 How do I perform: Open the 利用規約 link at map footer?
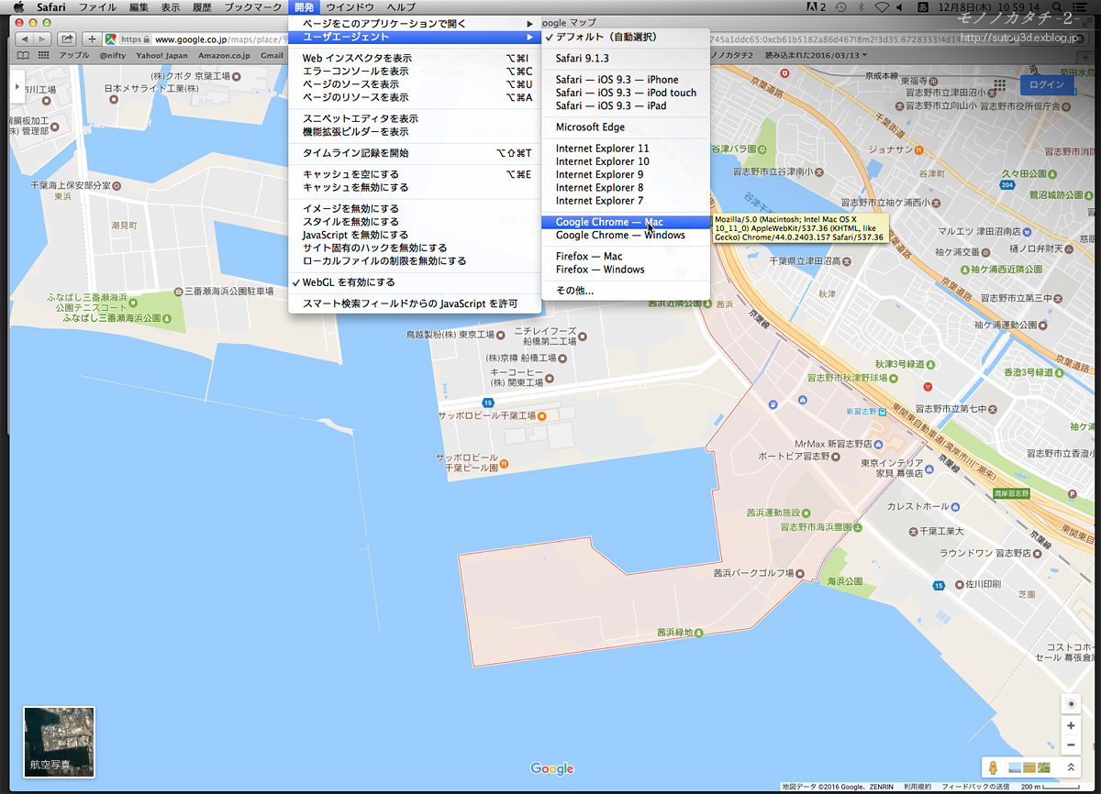pos(917,787)
